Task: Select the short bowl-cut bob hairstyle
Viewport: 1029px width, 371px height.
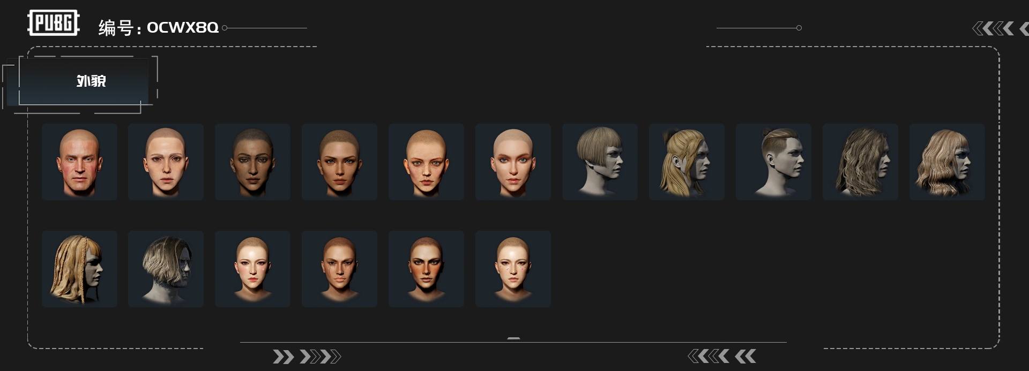Action: coord(600,162)
